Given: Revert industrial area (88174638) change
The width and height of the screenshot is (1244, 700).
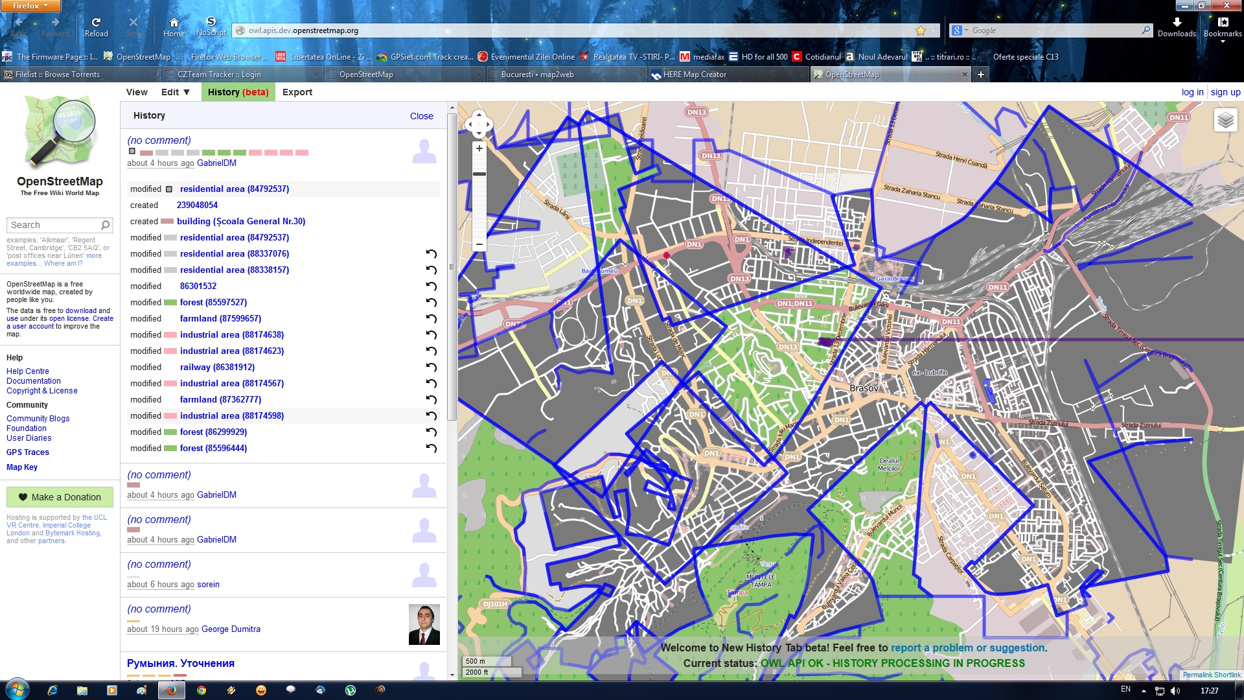Looking at the screenshot, I should coord(431,335).
